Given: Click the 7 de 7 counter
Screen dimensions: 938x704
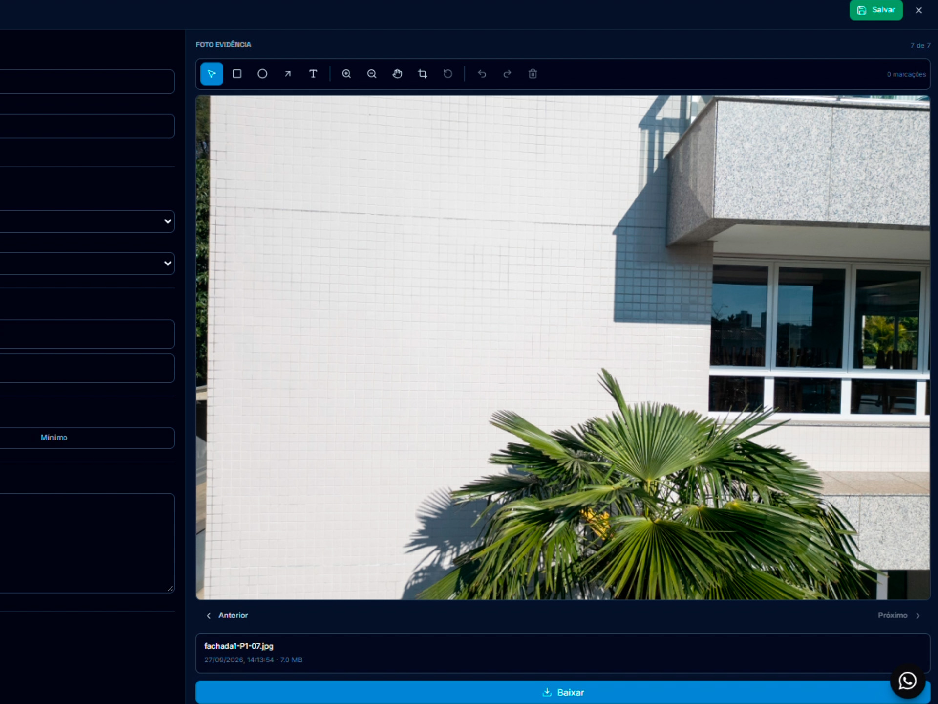Looking at the screenshot, I should tap(920, 45).
